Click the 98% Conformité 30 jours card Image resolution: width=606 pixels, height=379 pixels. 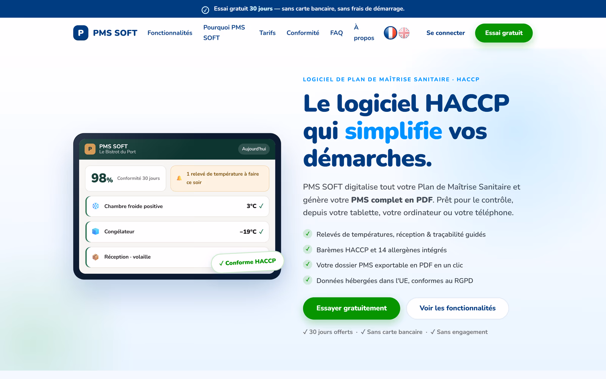(126, 179)
